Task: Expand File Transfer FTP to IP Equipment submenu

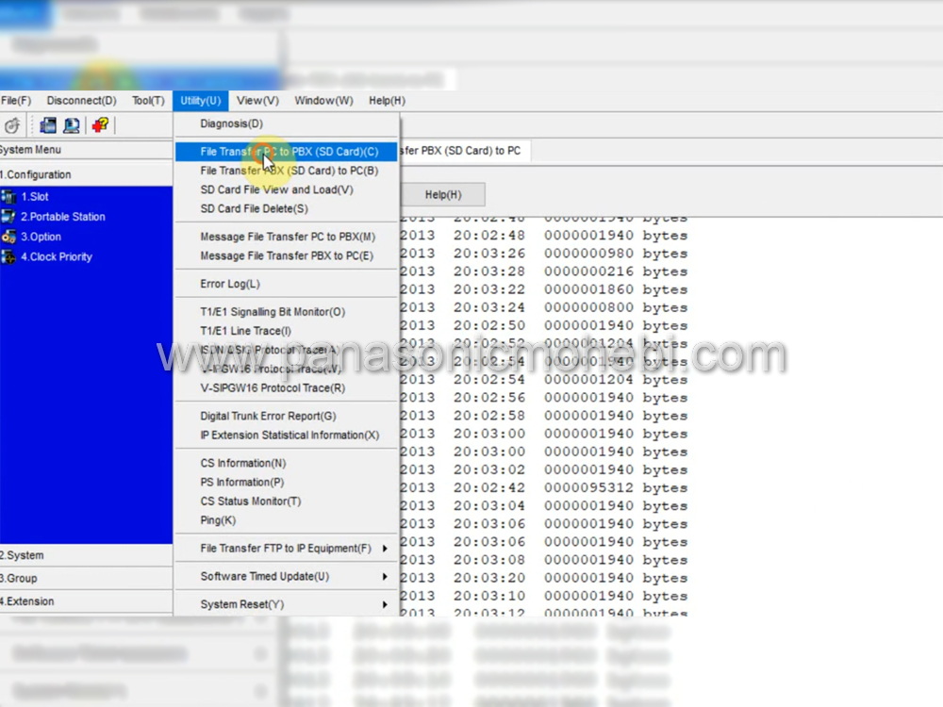Action: (287, 549)
